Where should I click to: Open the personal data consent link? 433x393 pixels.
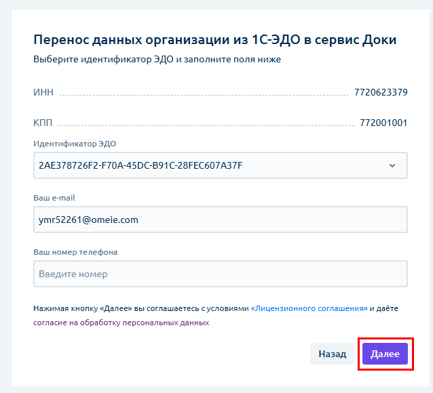coord(121,323)
